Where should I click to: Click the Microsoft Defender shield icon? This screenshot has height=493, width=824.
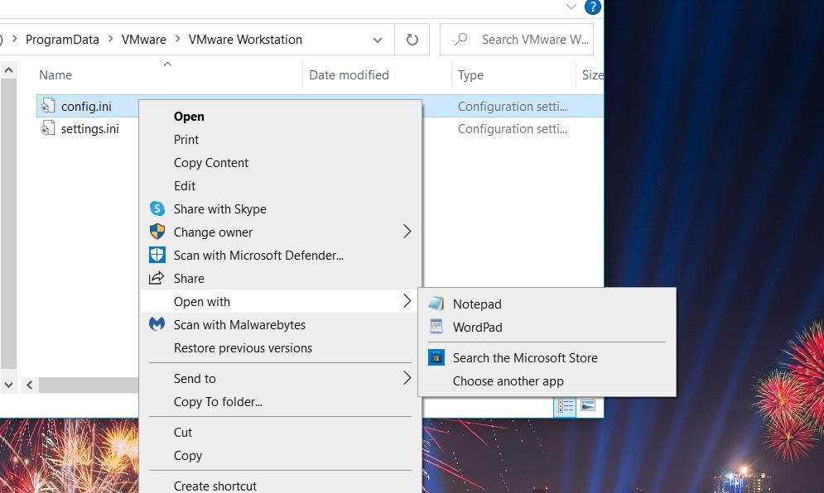(x=157, y=255)
